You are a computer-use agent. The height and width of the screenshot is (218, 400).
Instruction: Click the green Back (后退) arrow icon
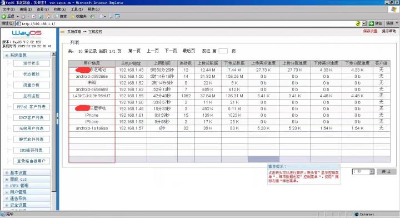[x=3, y=16]
